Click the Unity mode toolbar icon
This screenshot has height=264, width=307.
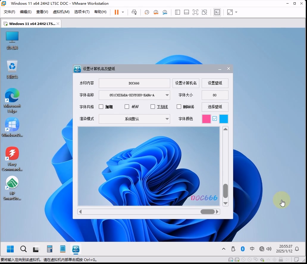(x=204, y=12)
